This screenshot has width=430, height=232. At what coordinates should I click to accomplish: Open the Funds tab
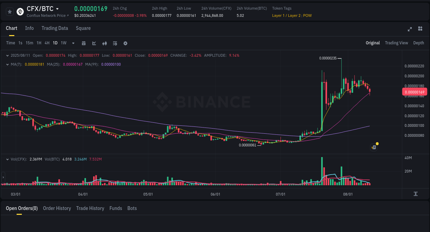[116, 208]
